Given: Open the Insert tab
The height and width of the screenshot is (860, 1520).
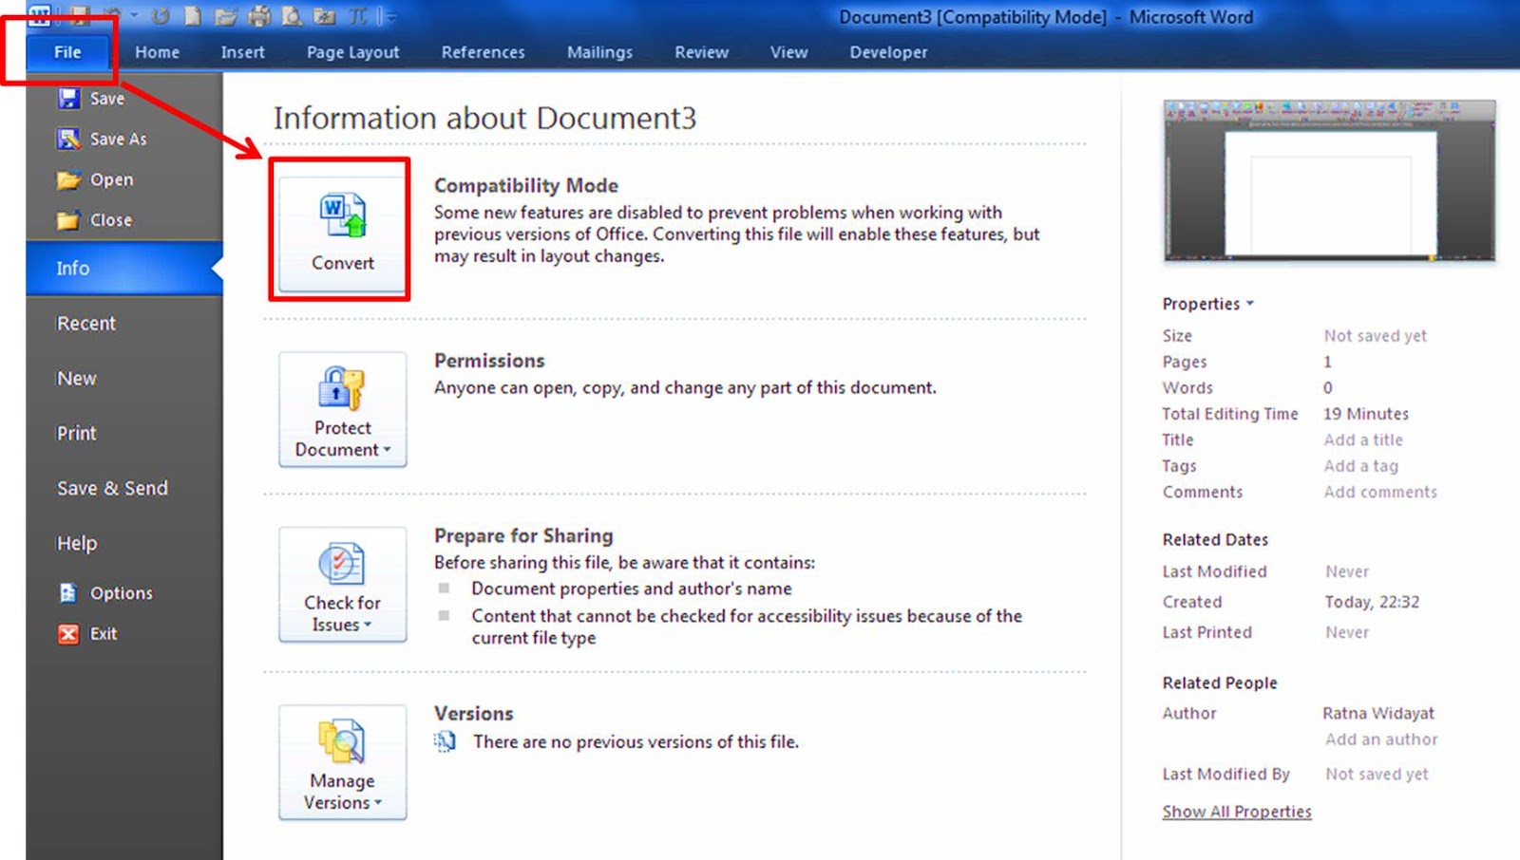Looking at the screenshot, I should (243, 52).
